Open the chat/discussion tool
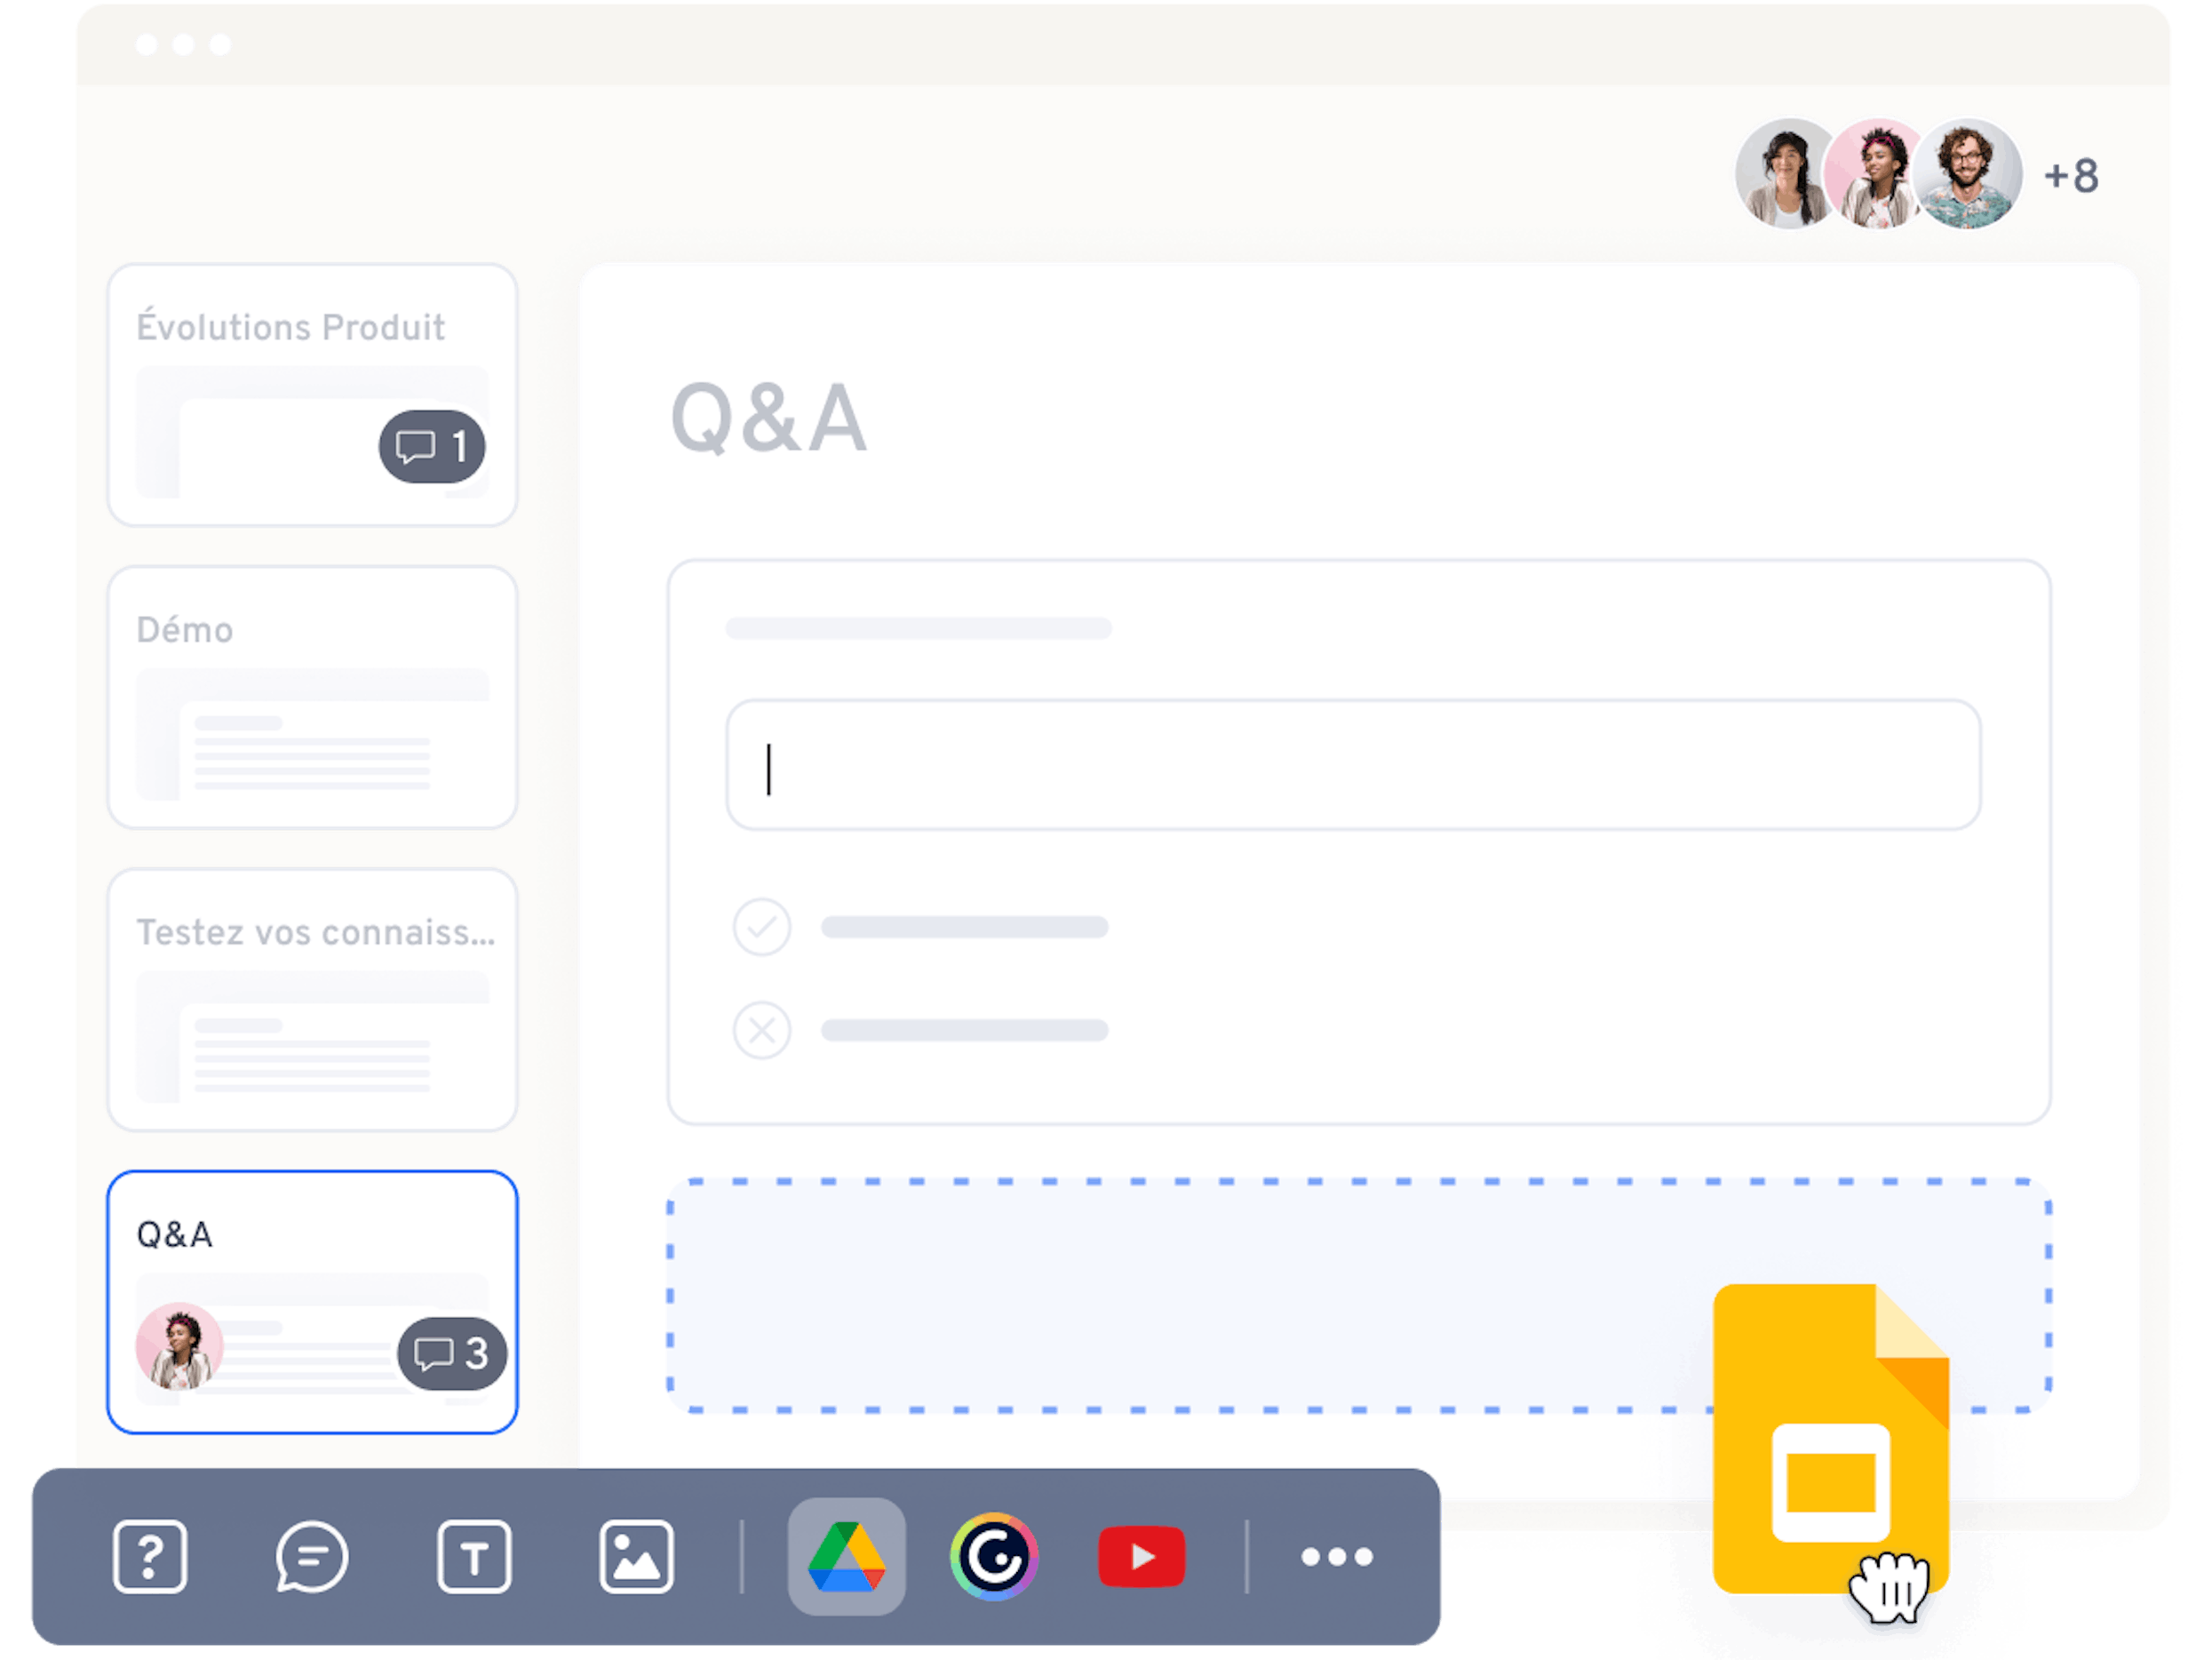The image size is (2212, 1660). (x=313, y=1557)
